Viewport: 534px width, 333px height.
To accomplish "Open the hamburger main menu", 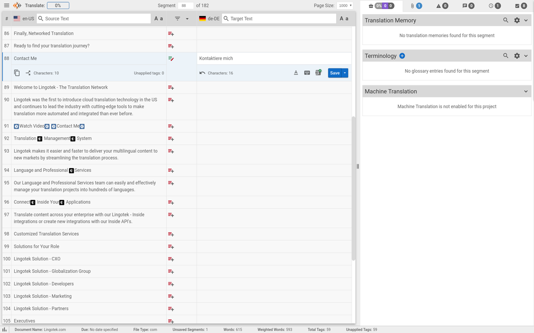I will tap(7, 5).
